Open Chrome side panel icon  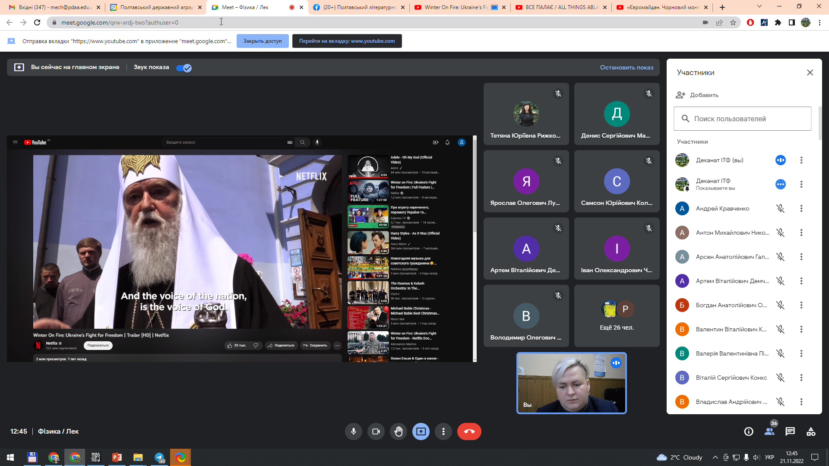coord(792,22)
